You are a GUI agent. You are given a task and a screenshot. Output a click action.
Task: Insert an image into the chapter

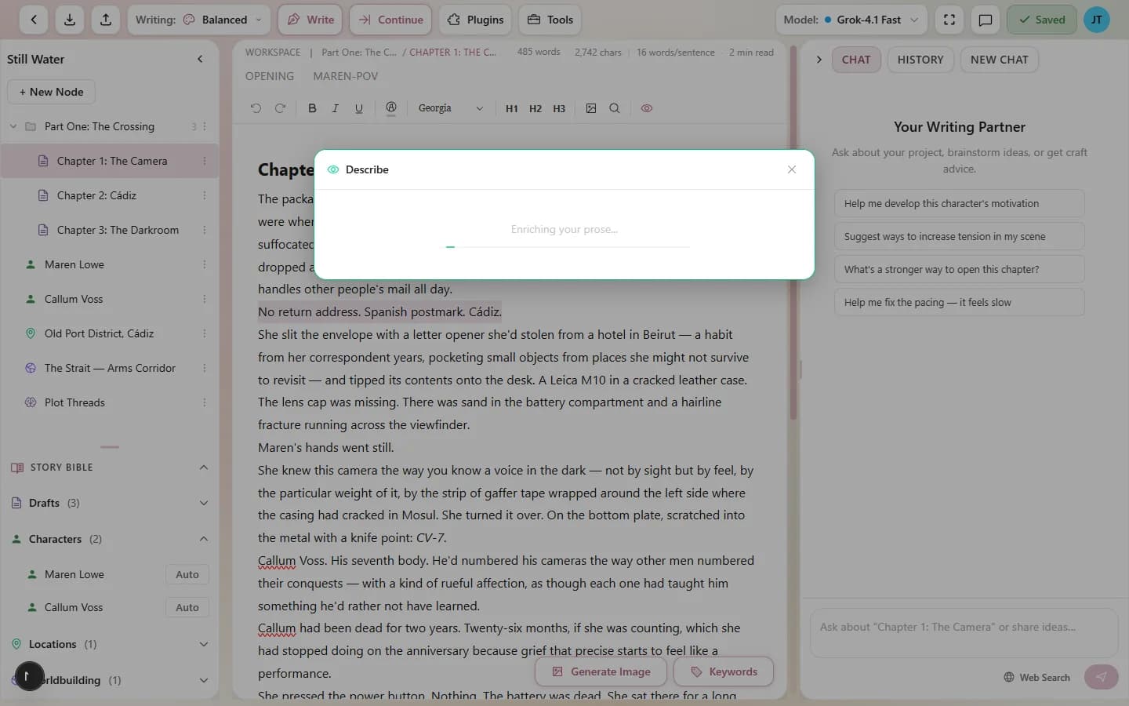pos(591,108)
